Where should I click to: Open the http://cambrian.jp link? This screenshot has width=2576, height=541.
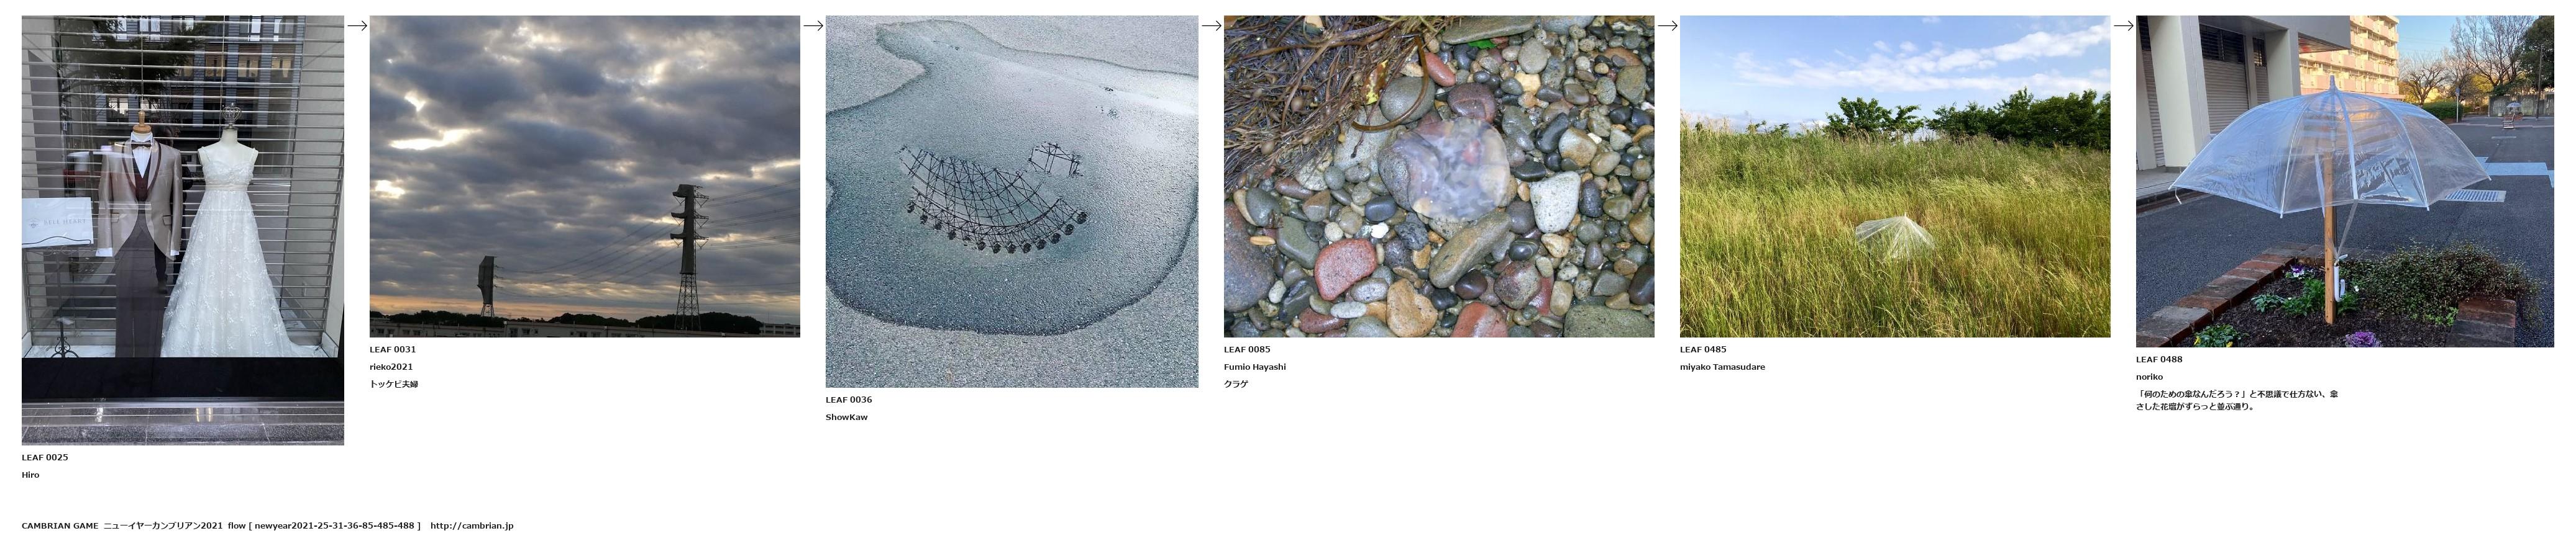click(472, 525)
